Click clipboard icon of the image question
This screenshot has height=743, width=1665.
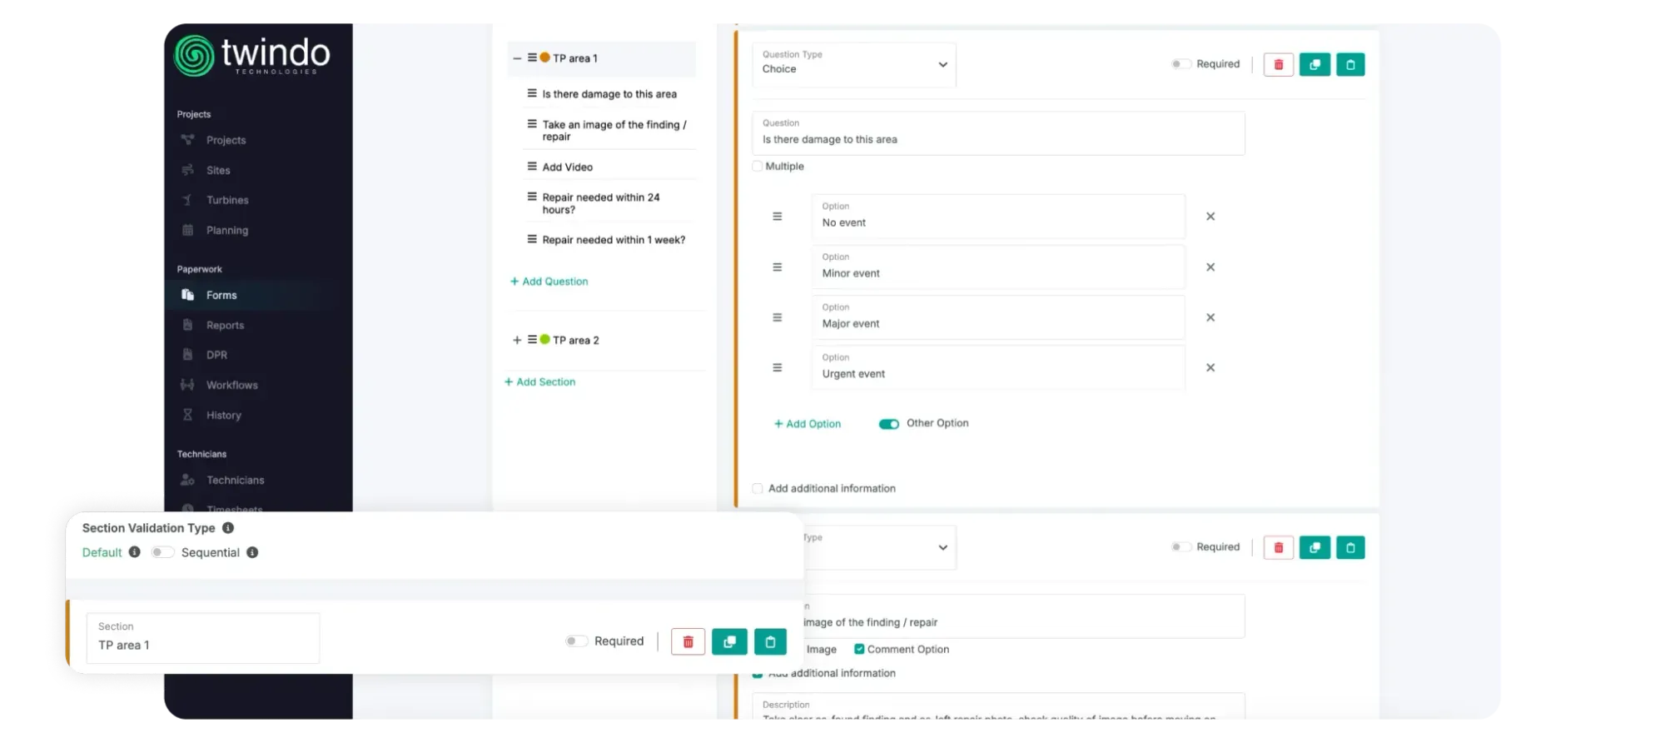pyautogui.click(x=1350, y=547)
